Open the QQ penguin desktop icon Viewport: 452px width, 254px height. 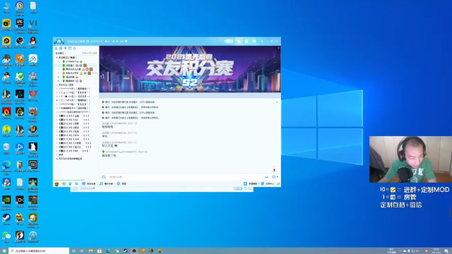coord(33,42)
